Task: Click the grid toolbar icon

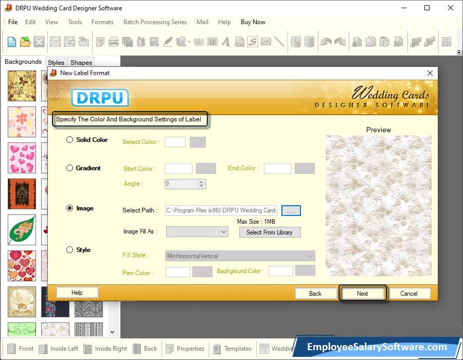Action: pos(447,42)
